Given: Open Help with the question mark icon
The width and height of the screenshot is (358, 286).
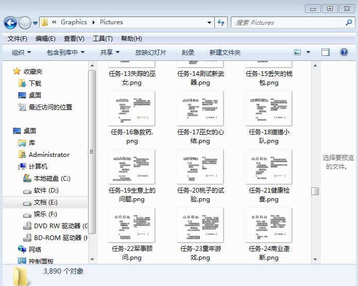Looking at the screenshot, I should pyautogui.click(x=344, y=52).
